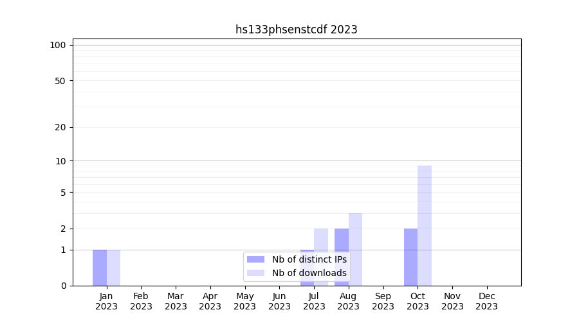
Task: Select the 20 y-axis tick label
Action: [x=60, y=127]
